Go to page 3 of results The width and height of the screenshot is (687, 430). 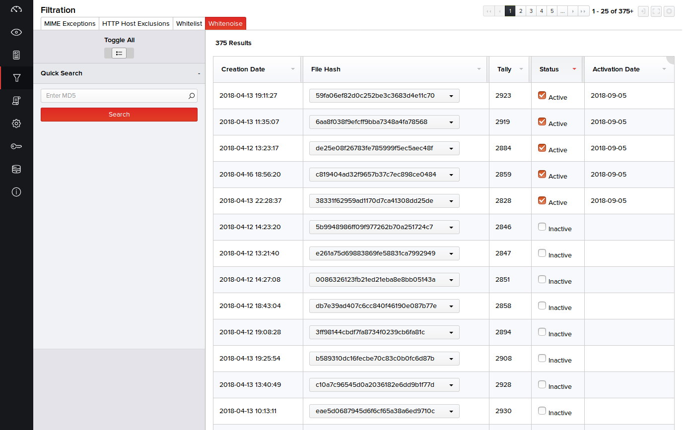tap(531, 11)
